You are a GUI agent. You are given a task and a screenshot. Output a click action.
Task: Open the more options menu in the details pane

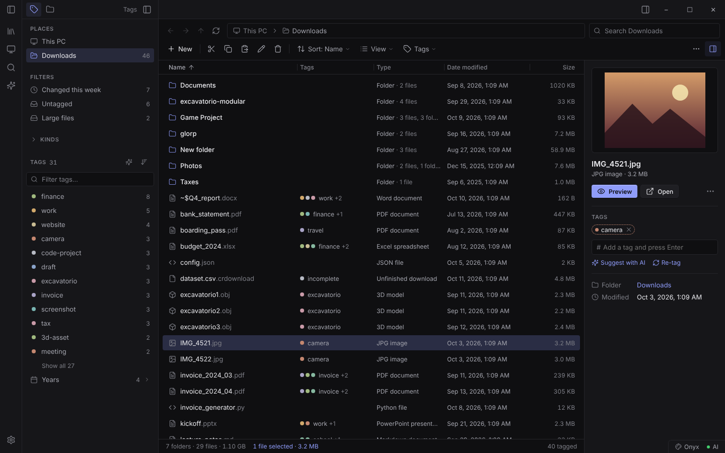710,191
